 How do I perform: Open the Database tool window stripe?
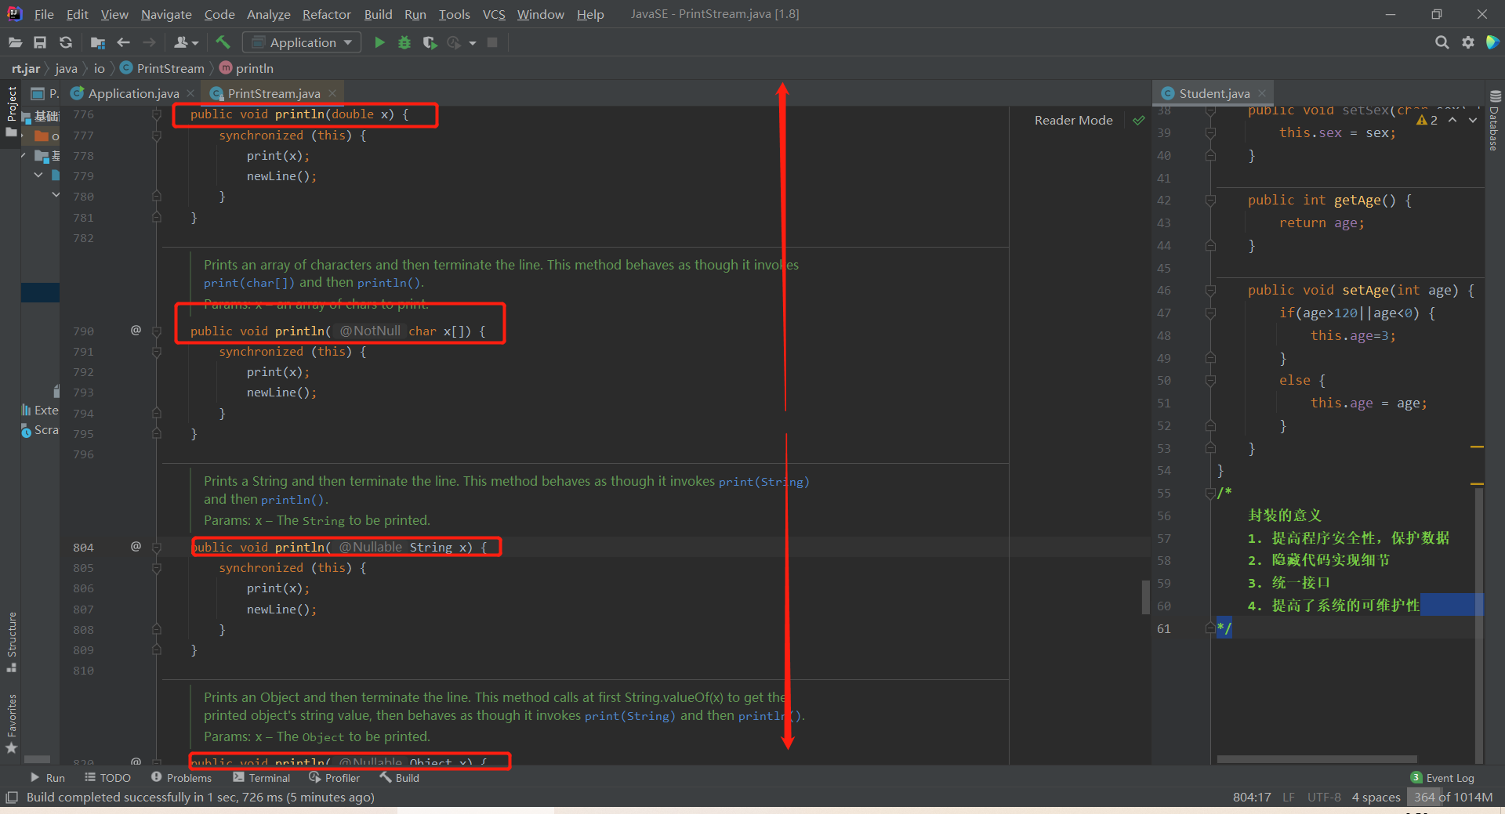[x=1495, y=121]
